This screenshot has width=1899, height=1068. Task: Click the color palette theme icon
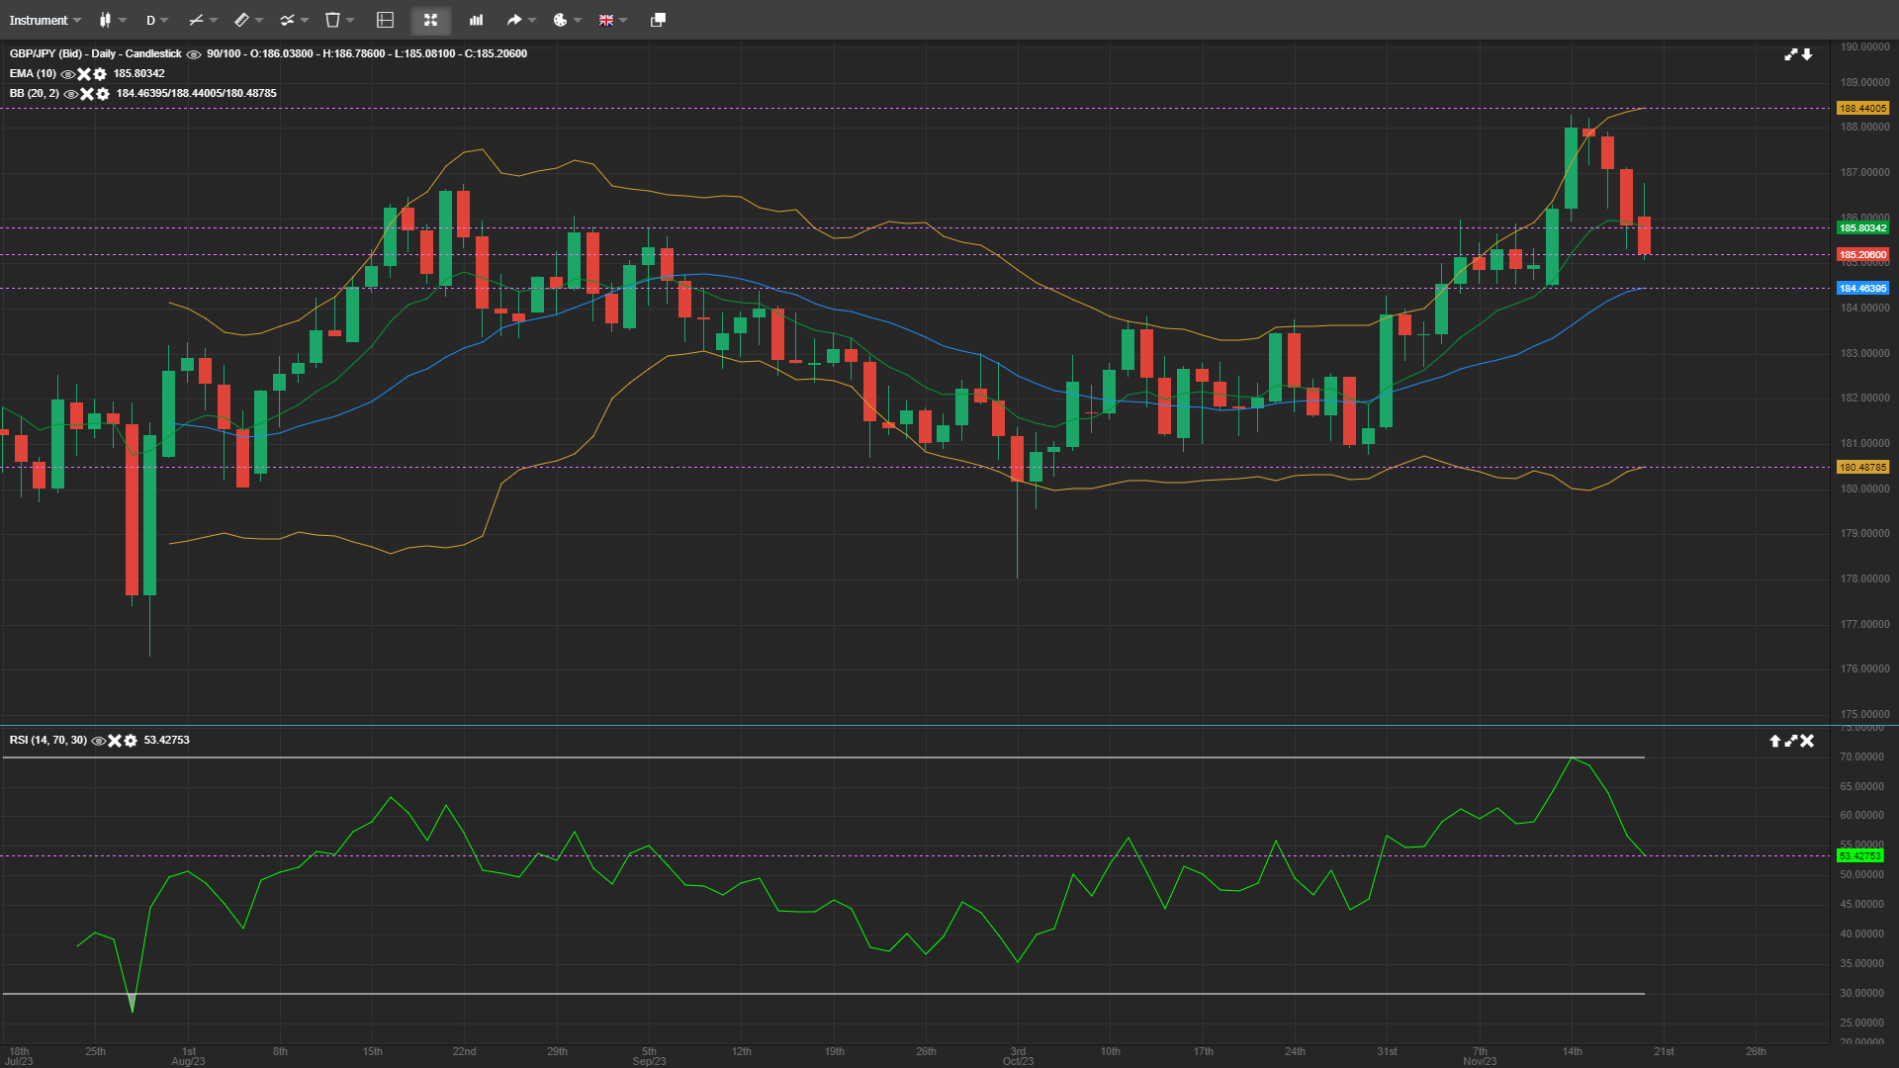point(560,20)
